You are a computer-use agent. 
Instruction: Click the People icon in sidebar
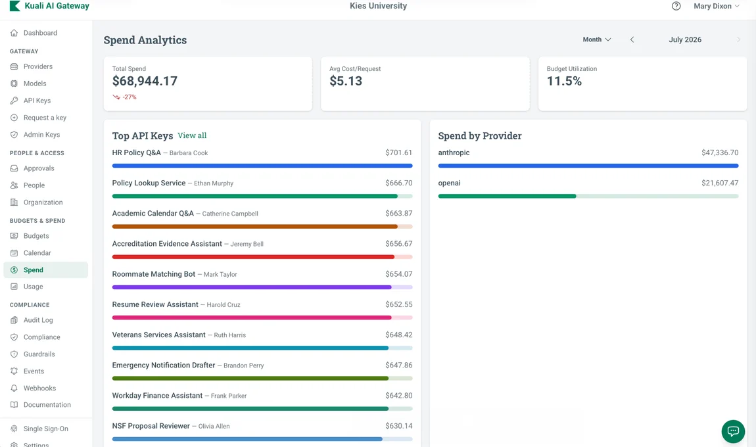[x=14, y=185]
